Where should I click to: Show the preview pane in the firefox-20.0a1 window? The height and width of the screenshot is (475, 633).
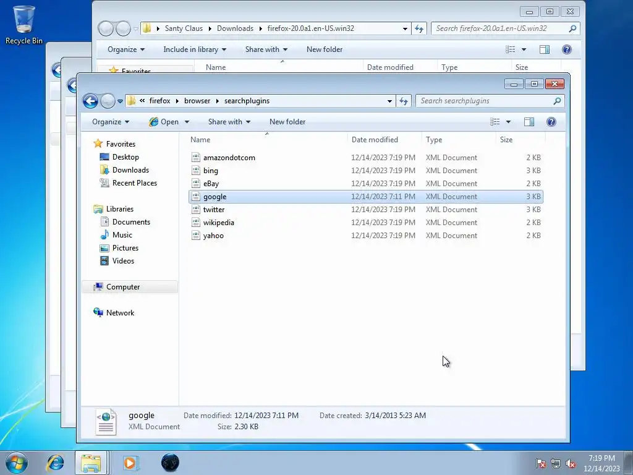pos(544,49)
